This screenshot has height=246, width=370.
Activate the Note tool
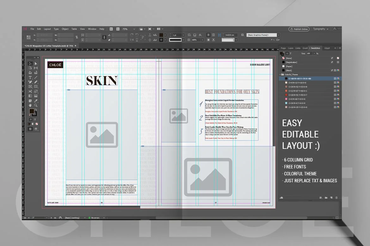click(x=30, y=101)
